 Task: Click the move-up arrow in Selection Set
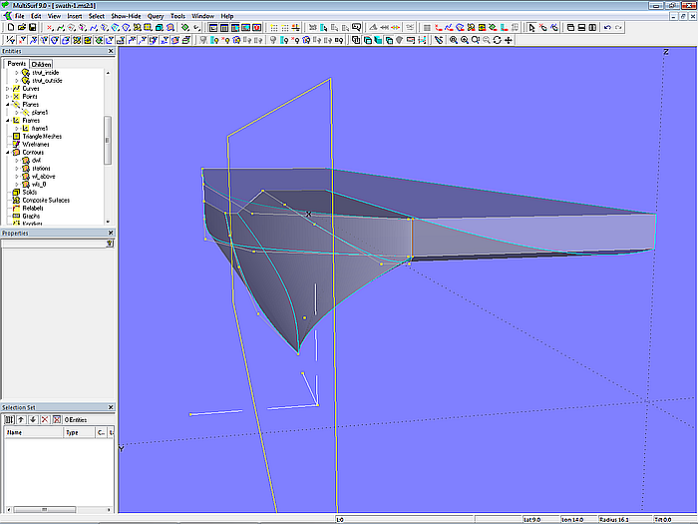[x=20, y=419]
